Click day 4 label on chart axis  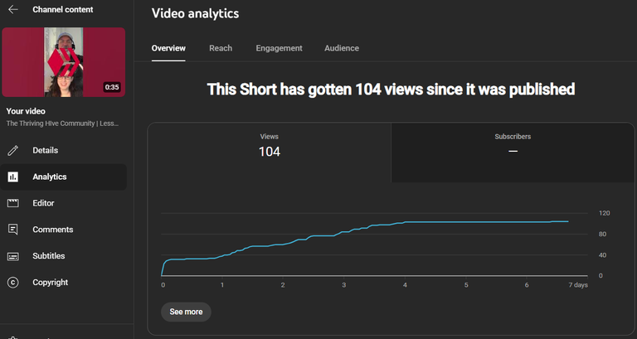coord(405,285)
